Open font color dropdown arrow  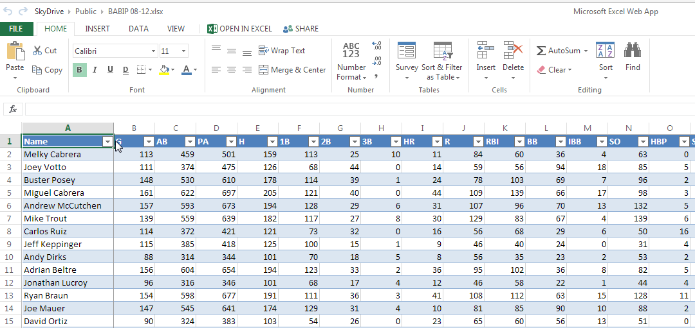click(x=196, y=70)
